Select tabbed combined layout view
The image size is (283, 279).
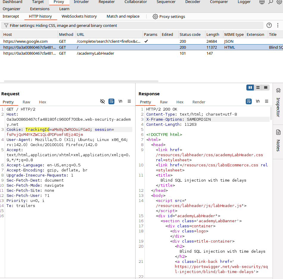click(x=266, y=88)
